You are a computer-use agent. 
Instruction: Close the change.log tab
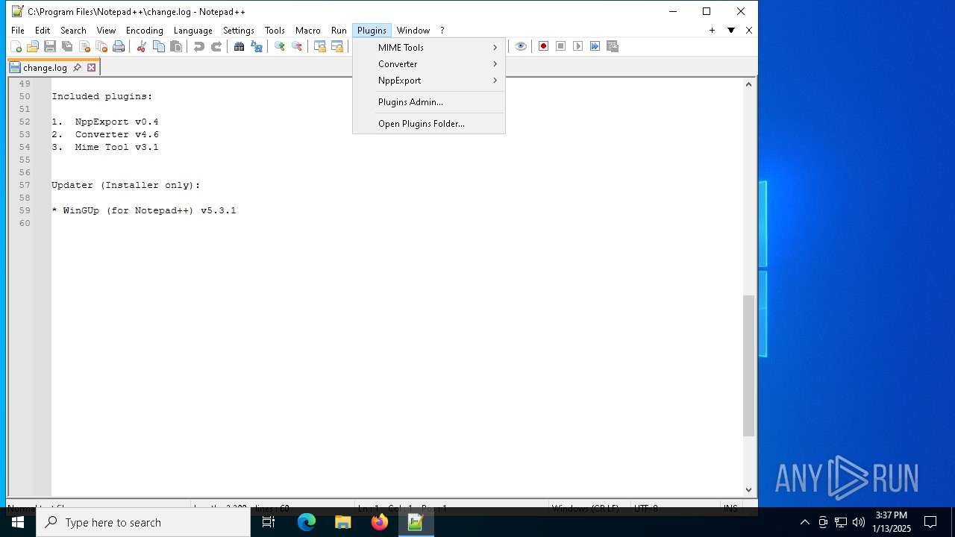[92, 67]
